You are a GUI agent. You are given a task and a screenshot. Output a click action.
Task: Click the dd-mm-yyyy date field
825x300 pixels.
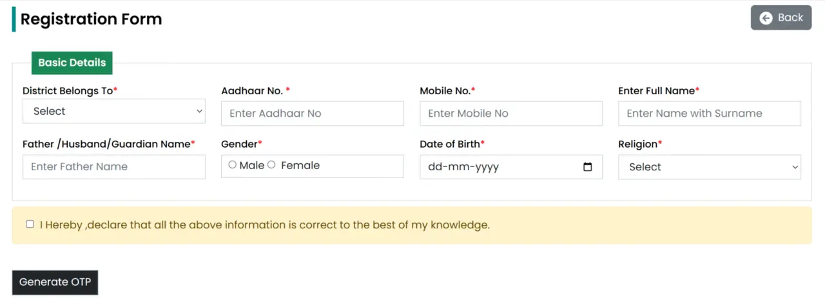coord(511,166)
